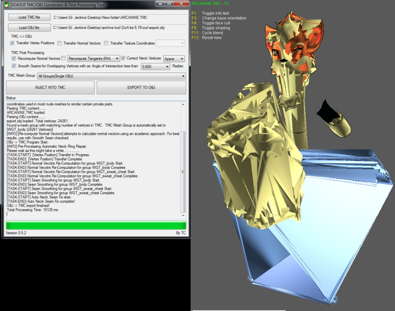Image resolution: width=395 pixels, height=311 pixels.
Task: Close the DOA5LR tool window
Action: click(x=181, y=4)
